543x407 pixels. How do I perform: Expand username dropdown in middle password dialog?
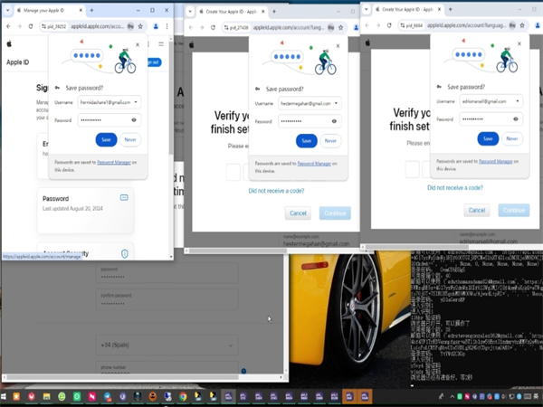[x=333, y=104]
